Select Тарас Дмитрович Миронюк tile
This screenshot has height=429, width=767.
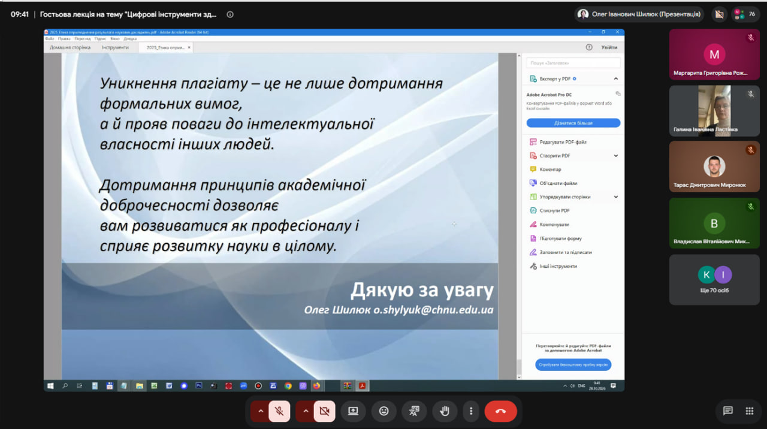click(x=714, y=167)
